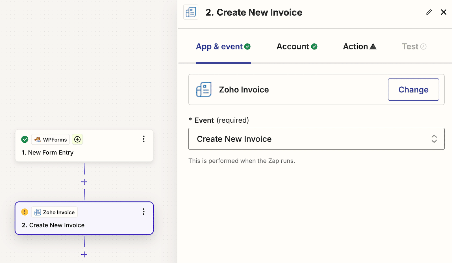Open the Action tab
Viewport: 452px width, 263px height.
pyautogui.click(x=360, y=47)
